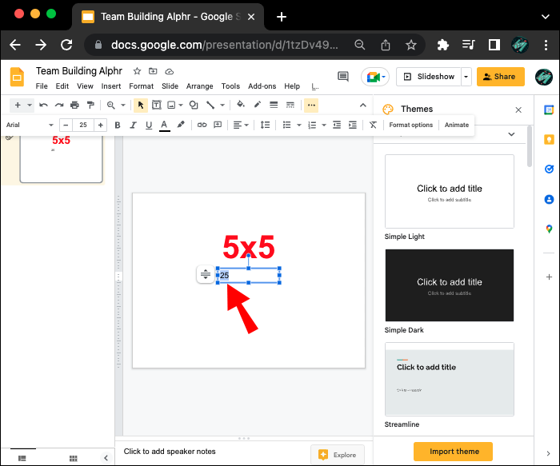This screenshot has height=466, width=560.
Task: Click the Animate button
Action: (457, 125)
